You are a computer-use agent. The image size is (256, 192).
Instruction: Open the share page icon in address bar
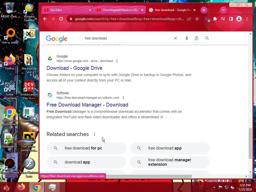click(x=189, y=19)
